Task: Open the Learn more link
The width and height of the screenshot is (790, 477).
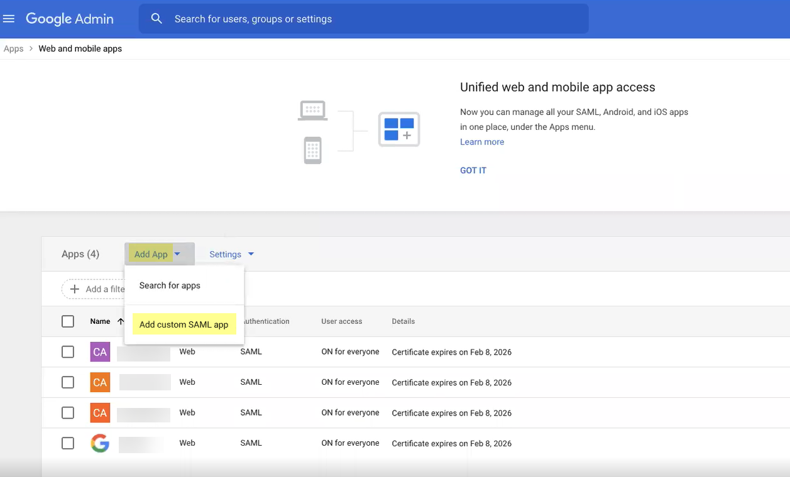Action: pyautogui.click(x=481, y=142)
